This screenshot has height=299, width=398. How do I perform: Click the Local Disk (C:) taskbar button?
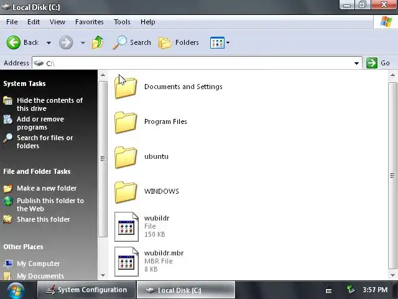pos(186,290)
